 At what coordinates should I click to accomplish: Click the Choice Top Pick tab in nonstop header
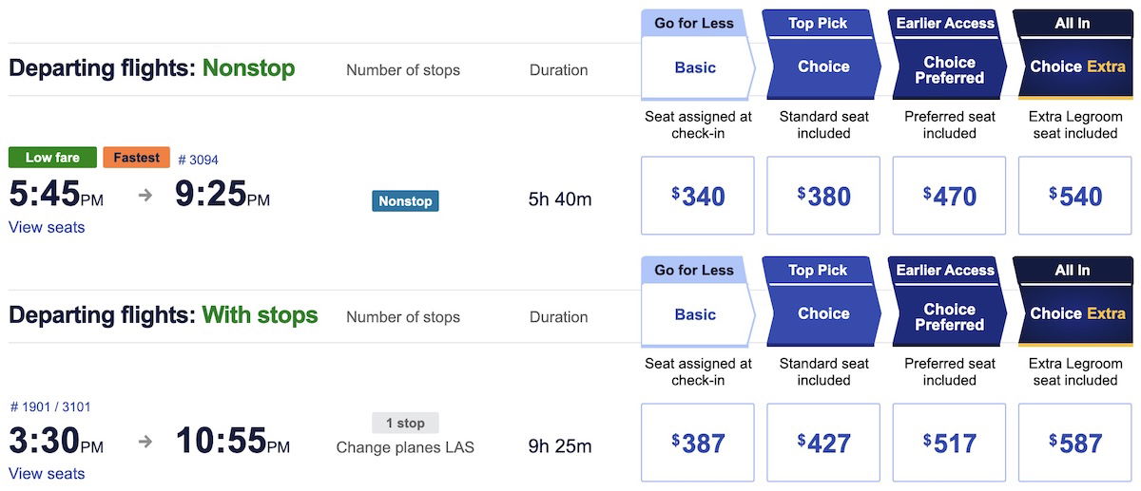click(x=823, y=67)
